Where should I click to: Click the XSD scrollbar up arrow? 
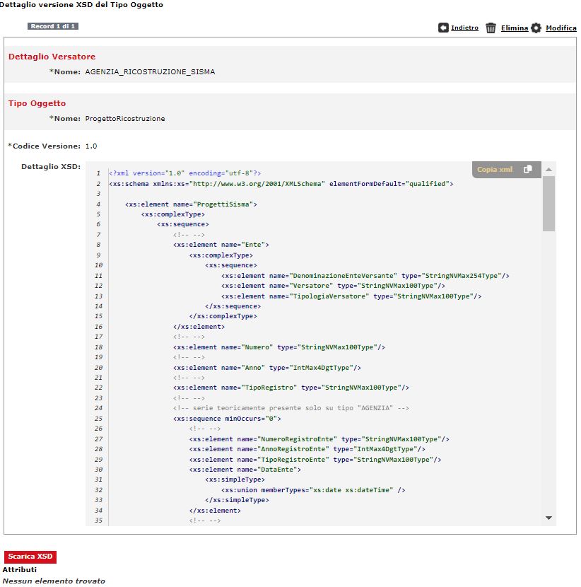(548, 170)
